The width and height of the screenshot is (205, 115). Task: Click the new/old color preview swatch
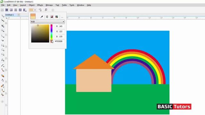33,16
